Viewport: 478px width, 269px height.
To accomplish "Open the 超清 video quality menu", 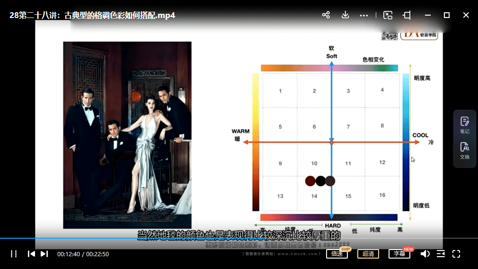I will 368,254.
